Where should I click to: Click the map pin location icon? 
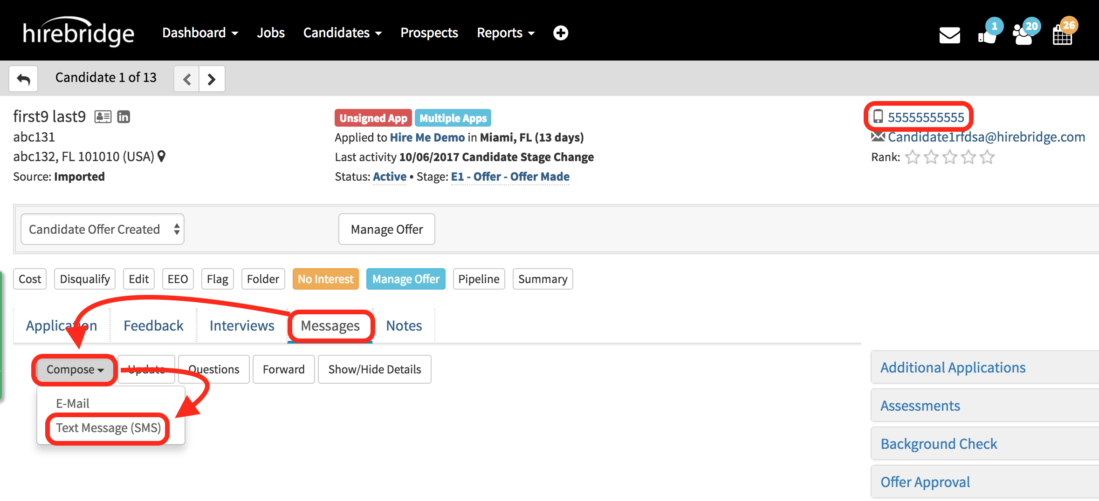(x=162, y=156)
